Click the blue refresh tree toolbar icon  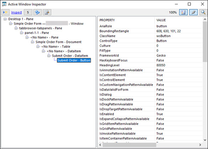click(37, 12)
